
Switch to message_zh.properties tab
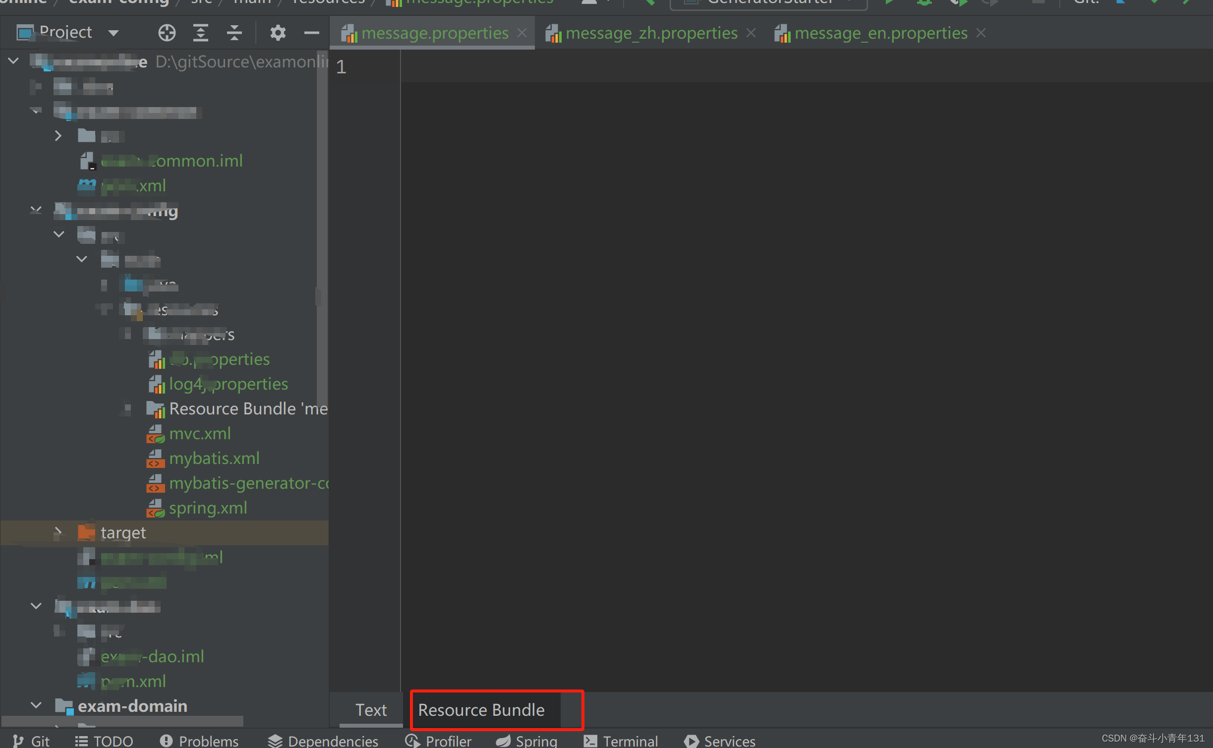click(x=651, y=33)
